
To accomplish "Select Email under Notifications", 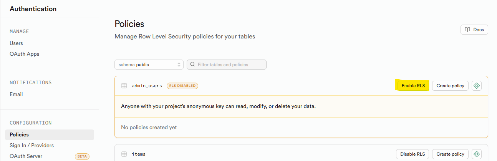I will click(16, 94).
